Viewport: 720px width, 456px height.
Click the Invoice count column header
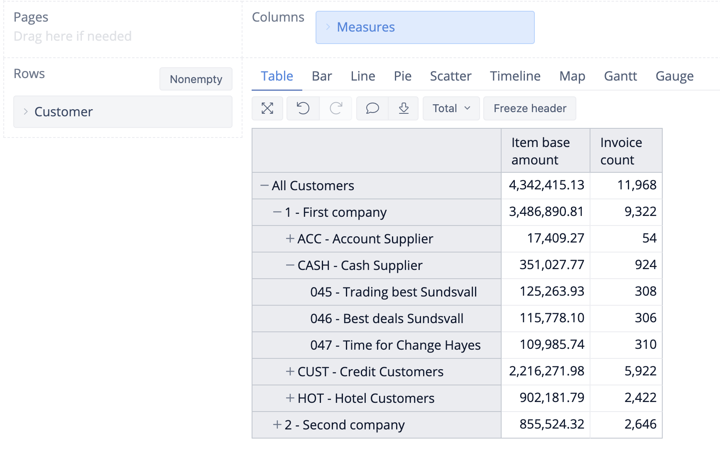point(621,151)
